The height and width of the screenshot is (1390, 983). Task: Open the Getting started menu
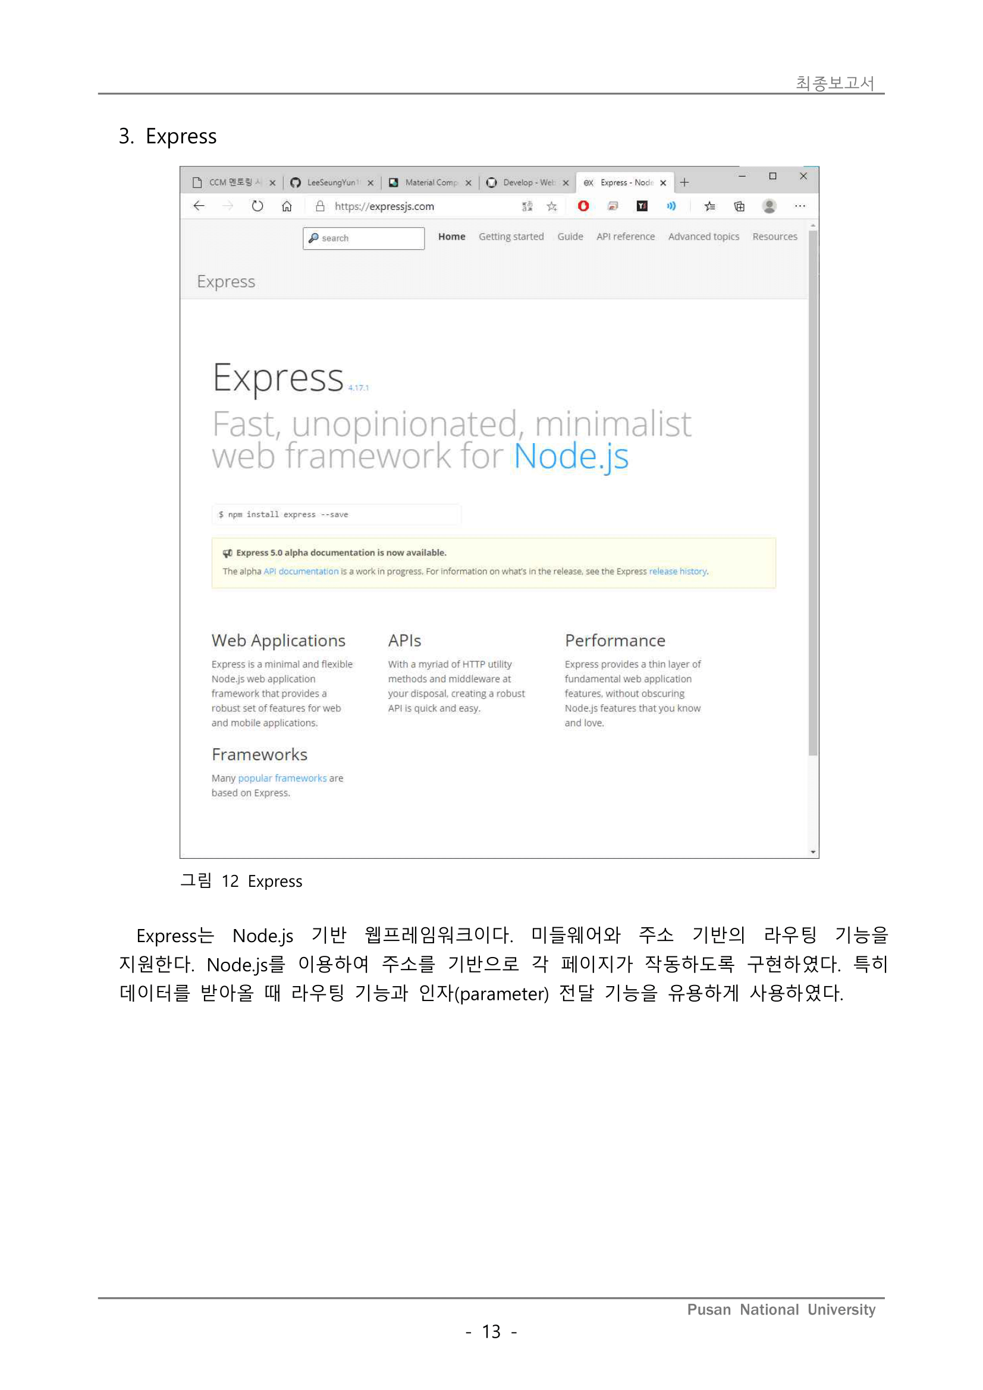click(x=511, y=237)
